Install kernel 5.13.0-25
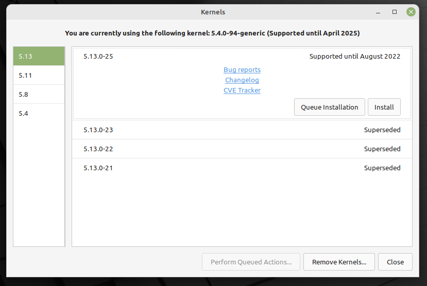The image size is (427, 286). point(384,107)
